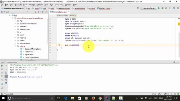Viewport: 180px width, 101px height.
Task: Open Search Everywhere magnifier icon
Action: point(178,8)
